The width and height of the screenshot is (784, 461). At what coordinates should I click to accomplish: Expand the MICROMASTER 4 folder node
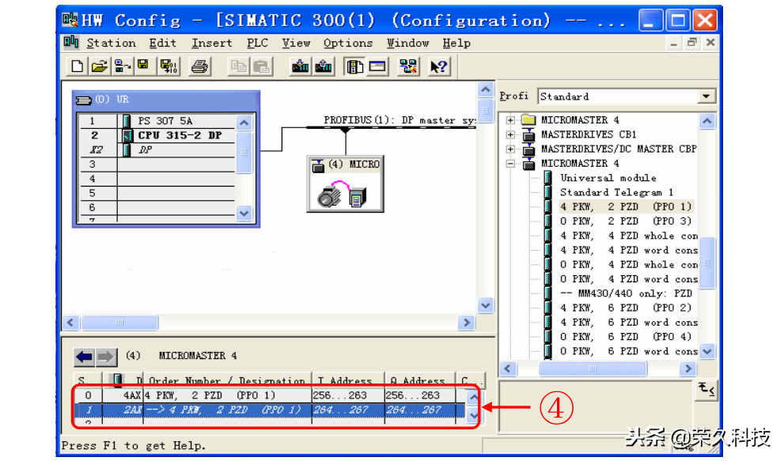point(511,121)
